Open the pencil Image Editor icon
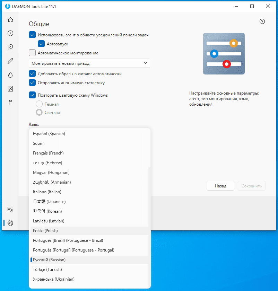Screen dimensions: 278x291 (10, 61)
